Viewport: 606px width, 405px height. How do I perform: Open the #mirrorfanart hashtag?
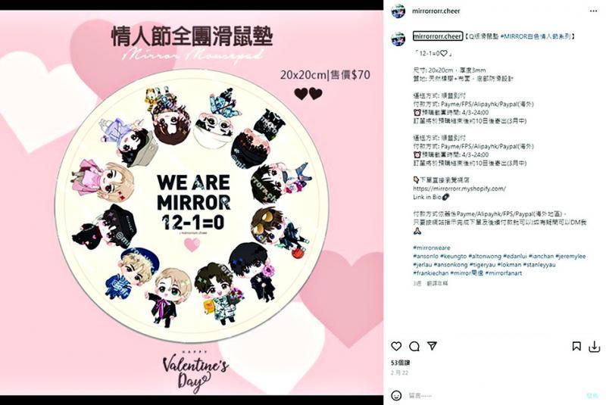click(504, 273)
